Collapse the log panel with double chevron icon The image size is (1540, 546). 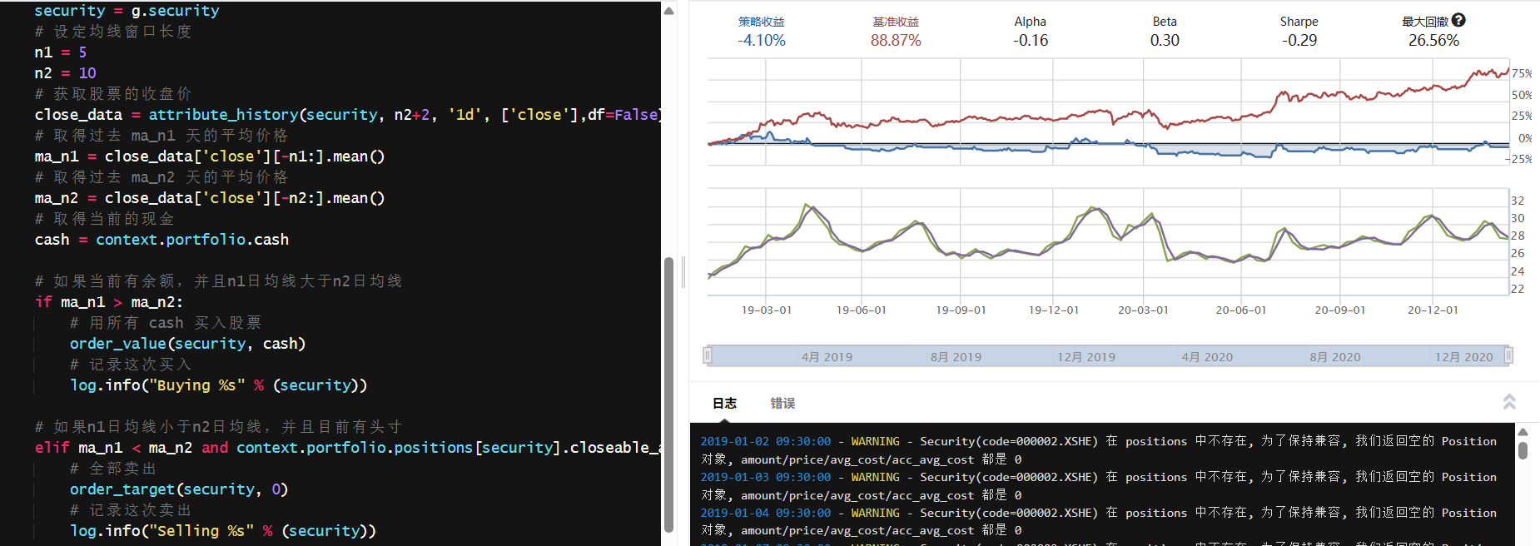pyautogui.click(x=1509, y=402)
